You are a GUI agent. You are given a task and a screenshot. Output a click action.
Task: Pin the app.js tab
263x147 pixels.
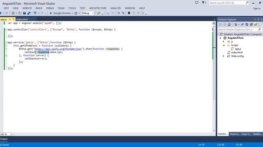click(x=10, y=19)
